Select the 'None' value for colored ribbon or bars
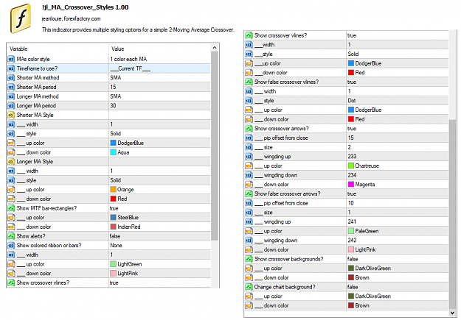The width and height of the screenshot is (461, 320). [x=116, y=246]
